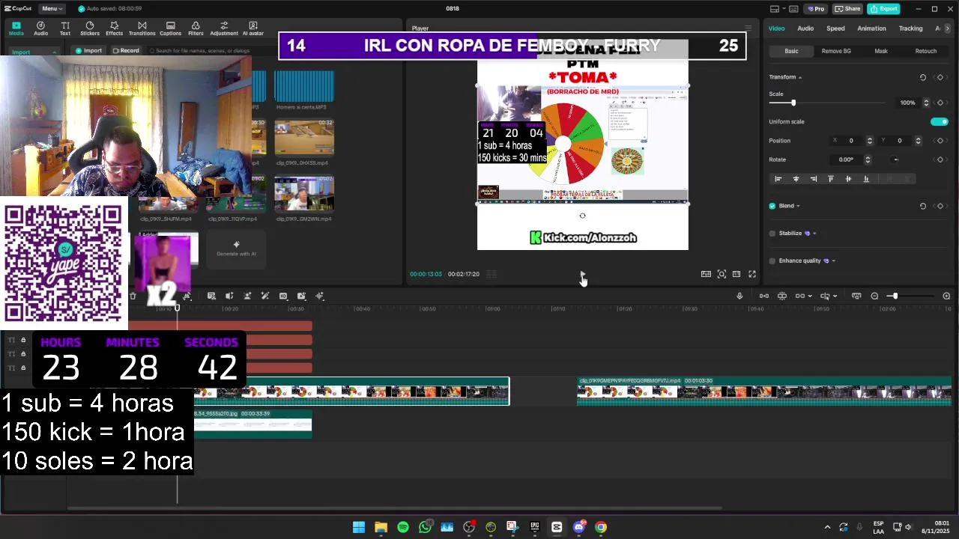This screenshot has height=539, width=959.
Task: Align clip to the left edge
Action: coord(778,179)
